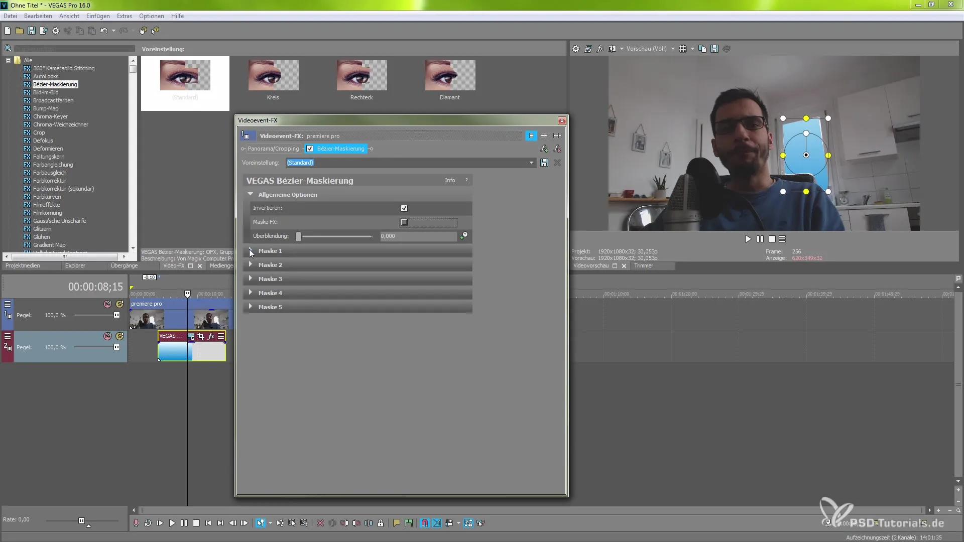Remove the selected plug-in icon in Videoevent-FX
The width and height of the screenshot is (964, 542).
(557, 149)
